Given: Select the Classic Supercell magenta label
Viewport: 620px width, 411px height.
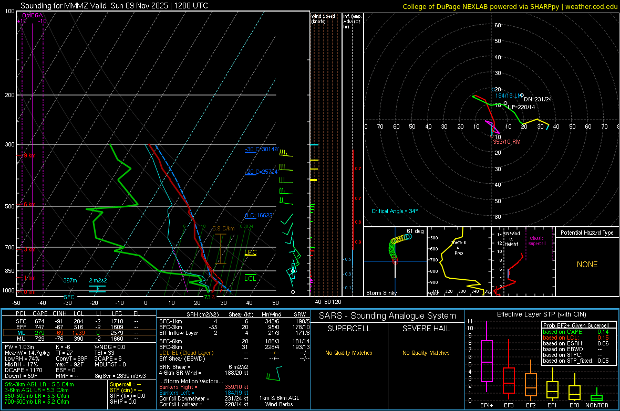Looking at the screenshot, I should [537, 241].
